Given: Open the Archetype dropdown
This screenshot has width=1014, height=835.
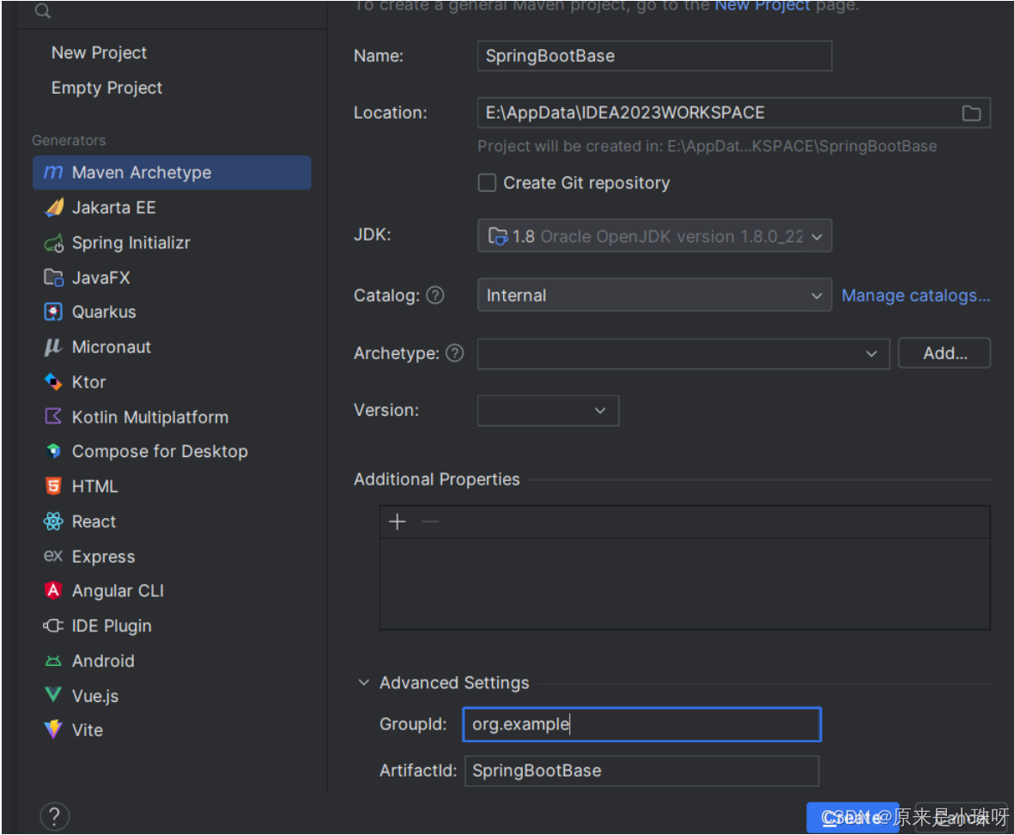Looking at the screenshot, I should pyautogui.click(x=683, y=354).
